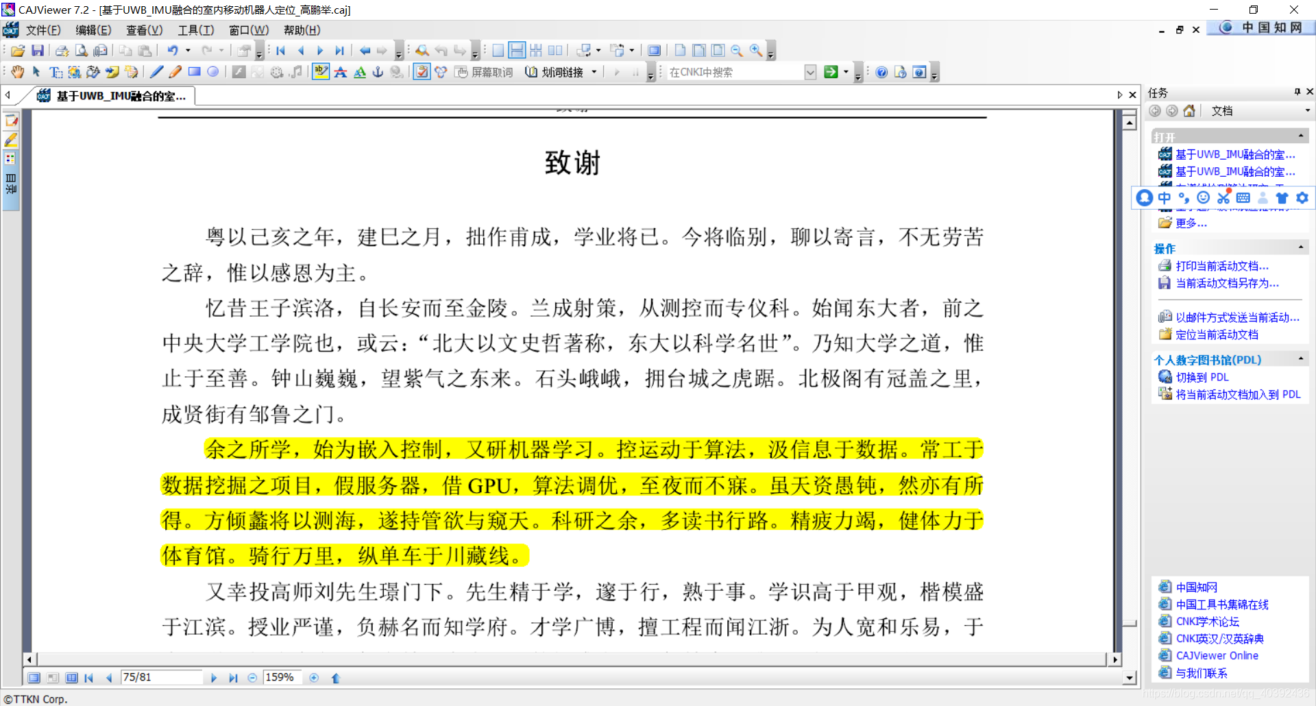The image size is (1316, 706).
Task: Open dropdown beside green search arrow
Action: [846, 72]
